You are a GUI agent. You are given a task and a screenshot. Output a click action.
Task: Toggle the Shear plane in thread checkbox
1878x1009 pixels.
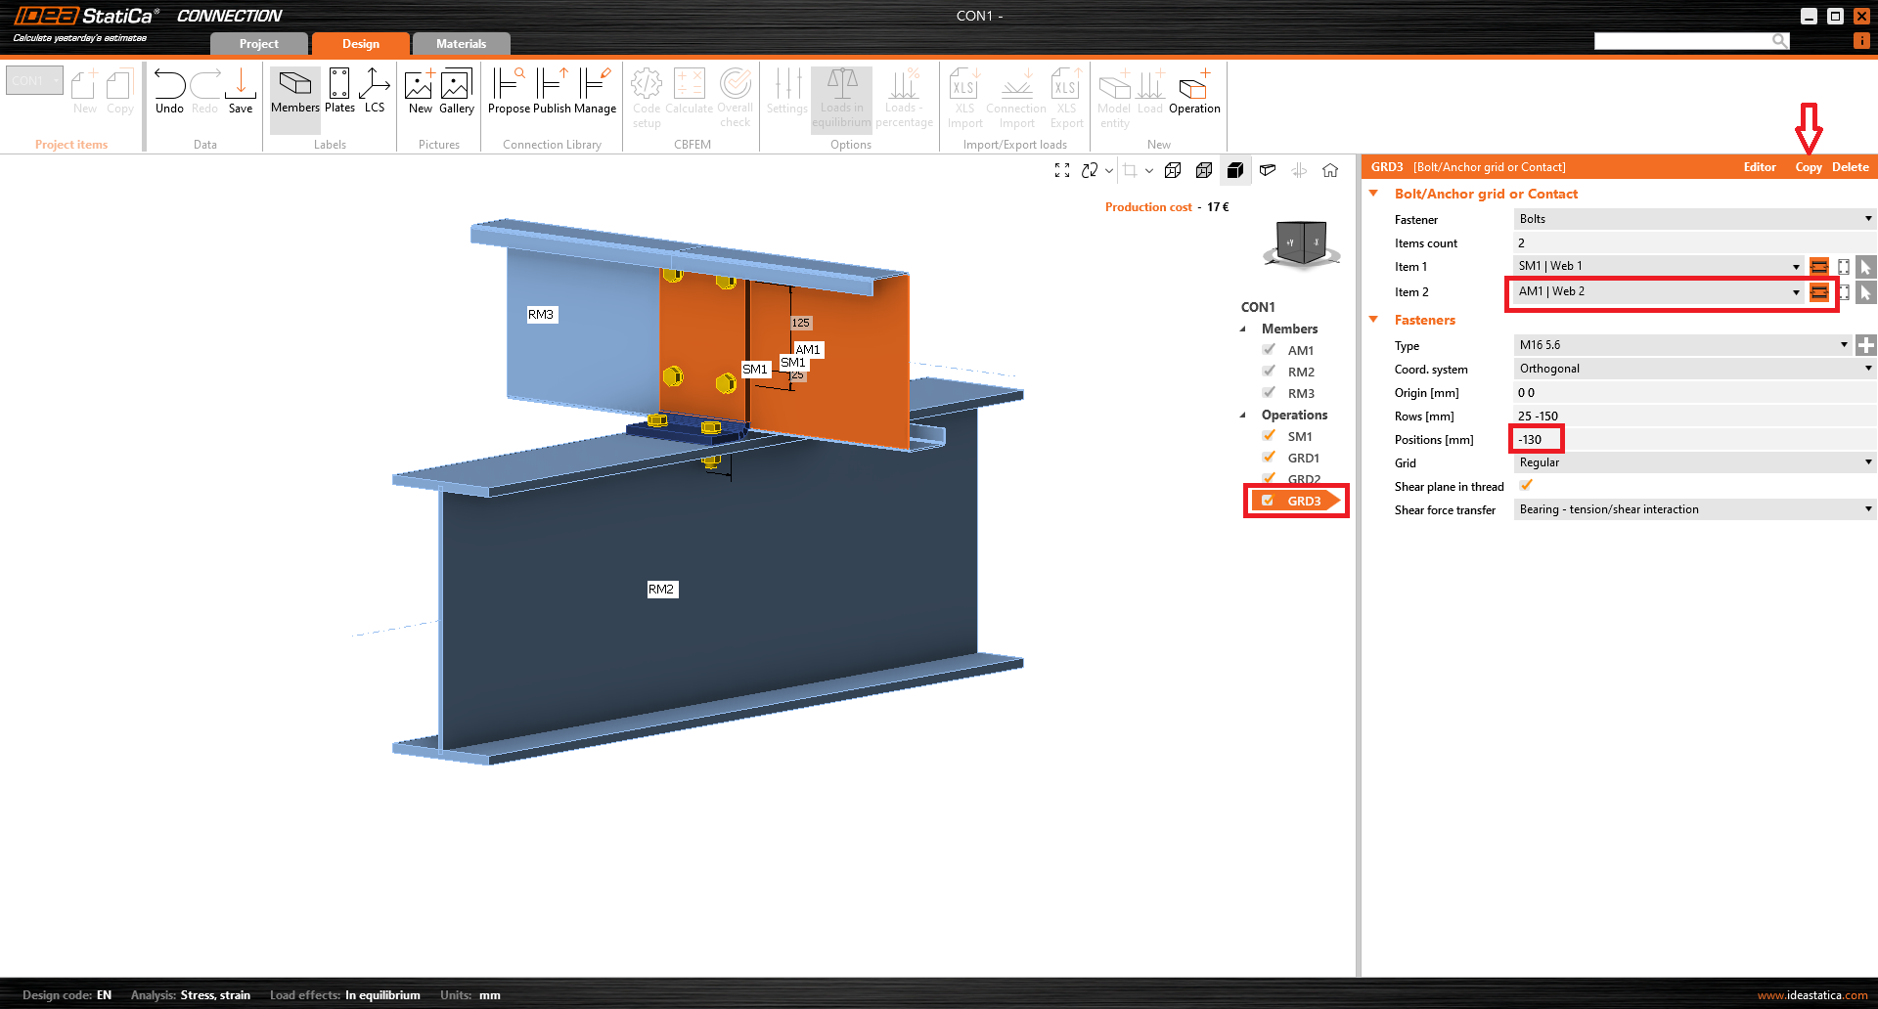(1526, 486)
